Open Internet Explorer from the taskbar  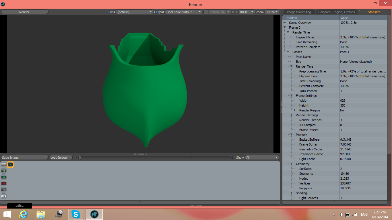click(x=23, y=214)
